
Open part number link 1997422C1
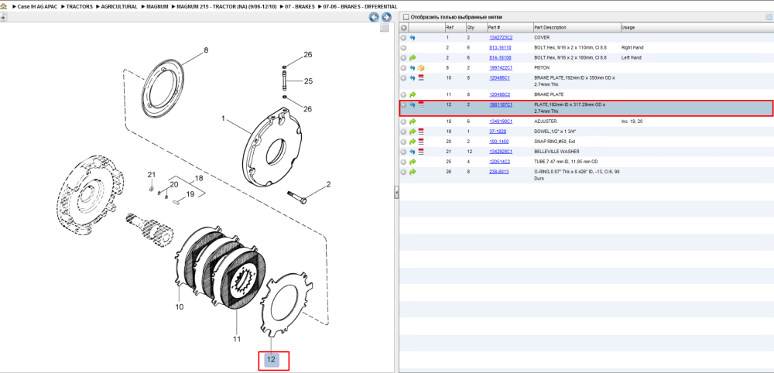501,67
